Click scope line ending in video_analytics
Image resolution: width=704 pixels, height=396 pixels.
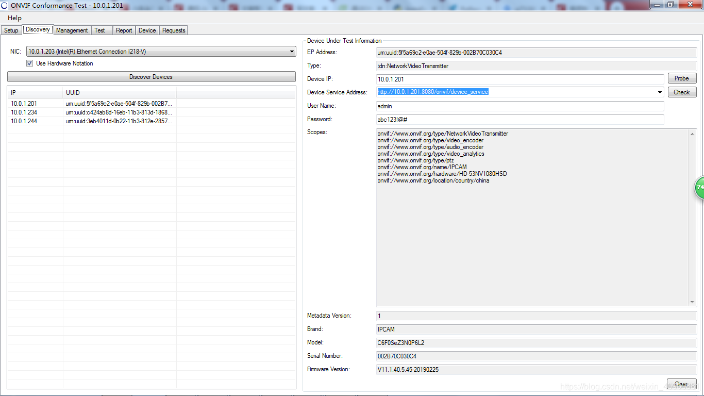(x=431, y=154)
